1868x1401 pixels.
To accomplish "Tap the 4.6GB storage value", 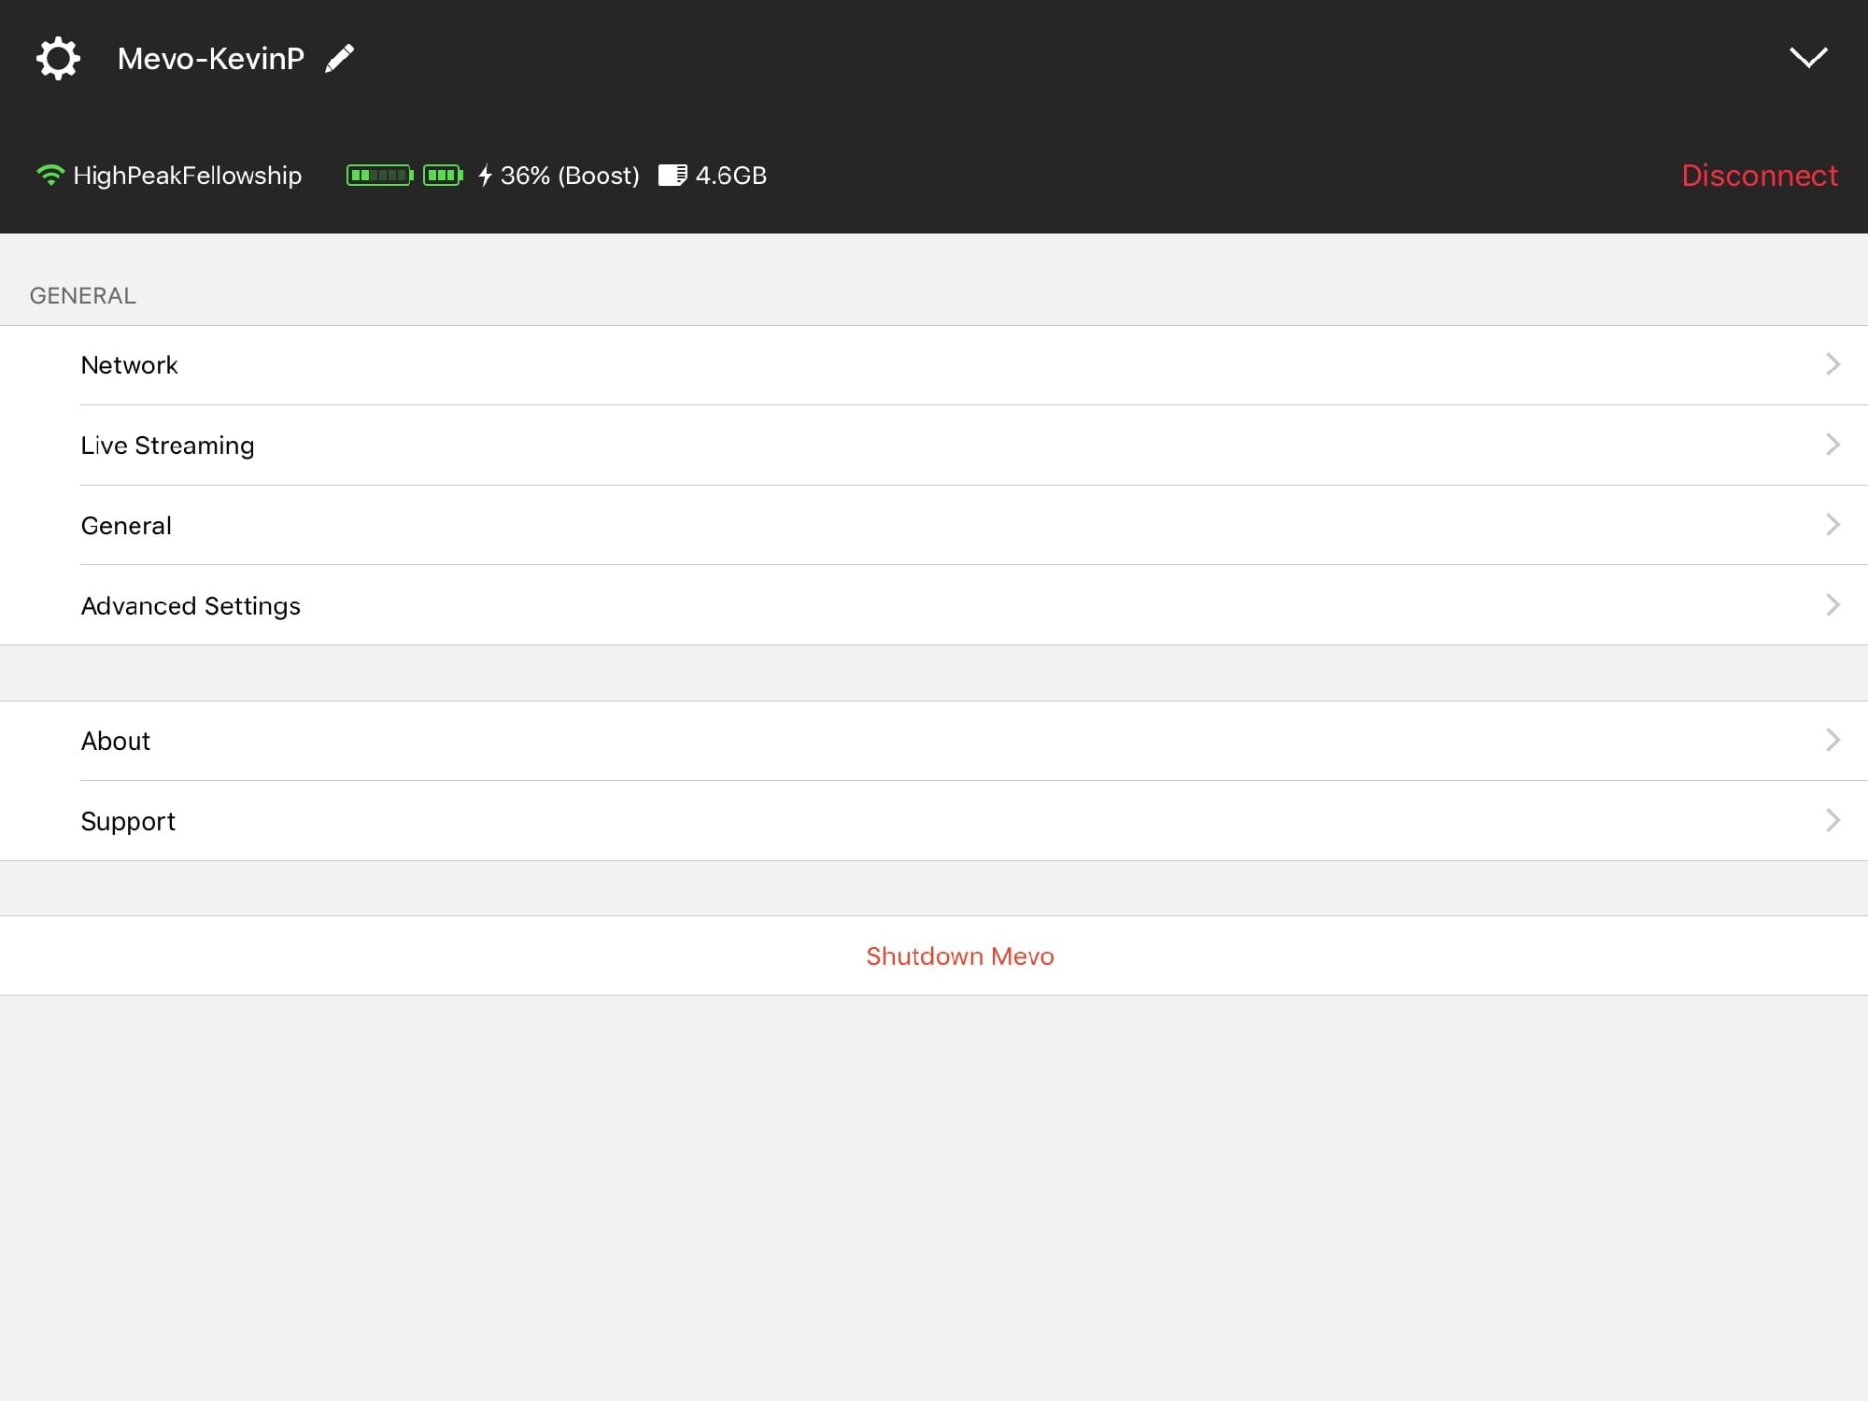I will click(731, 176).
